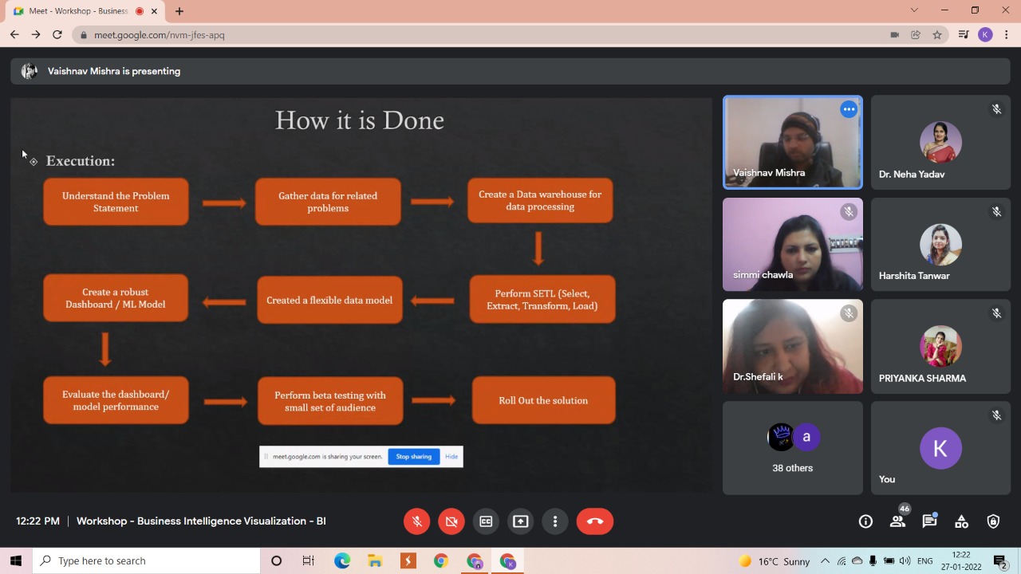This screenshot has height=574, width=1021.
Task: Open meeting details info icon
Action: [x=865, y=521]
